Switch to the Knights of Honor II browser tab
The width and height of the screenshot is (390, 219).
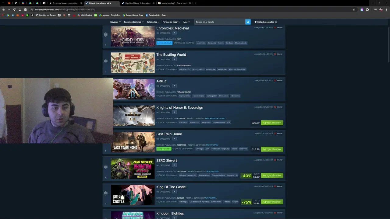pyautogui.click(x=138, y=3)
